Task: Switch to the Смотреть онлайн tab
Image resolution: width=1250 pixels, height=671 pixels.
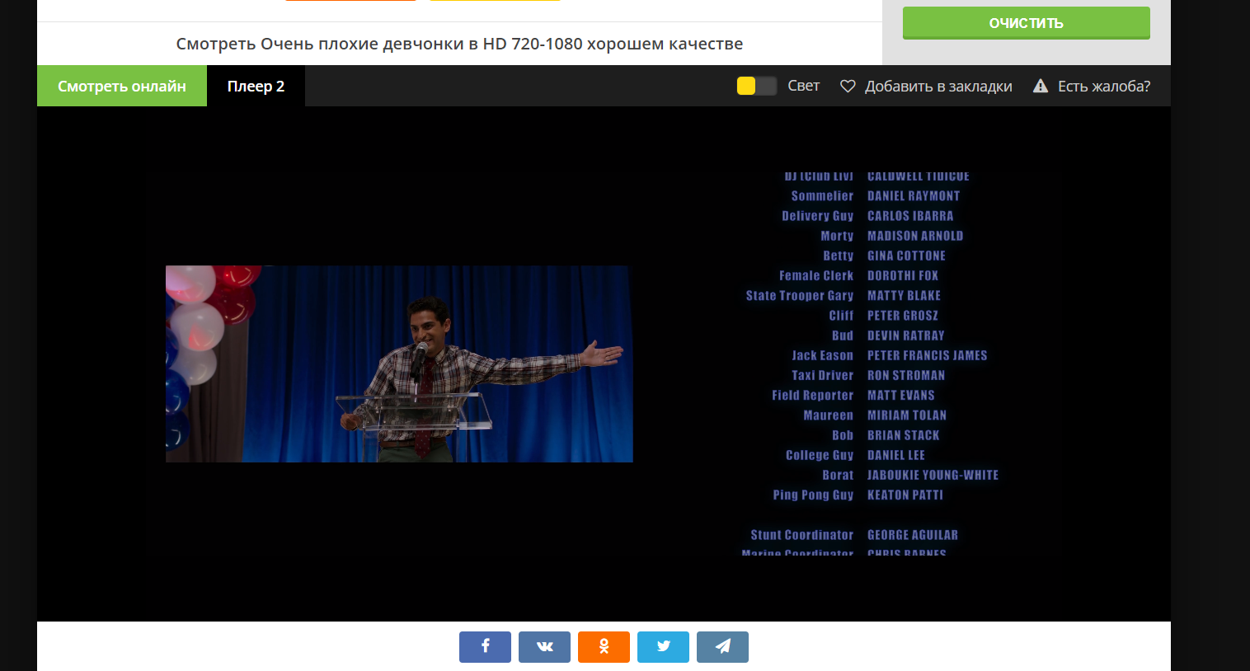Action: click(122, 86)
